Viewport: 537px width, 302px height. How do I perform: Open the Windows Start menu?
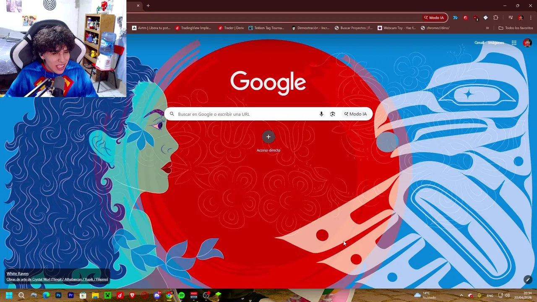tap(9, 295)
